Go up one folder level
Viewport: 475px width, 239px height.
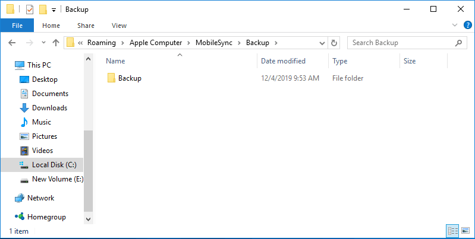pyautogui.click(x=56, y=43)
